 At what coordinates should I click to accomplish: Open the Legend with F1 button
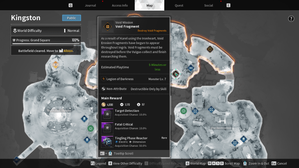click(98, 163)
